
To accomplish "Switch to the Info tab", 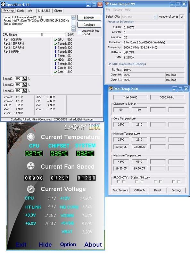I will tap(30, 11).
